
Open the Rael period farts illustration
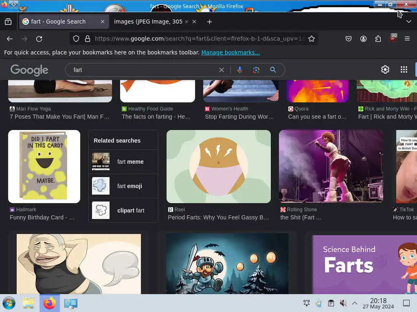[x=219, y=167]
